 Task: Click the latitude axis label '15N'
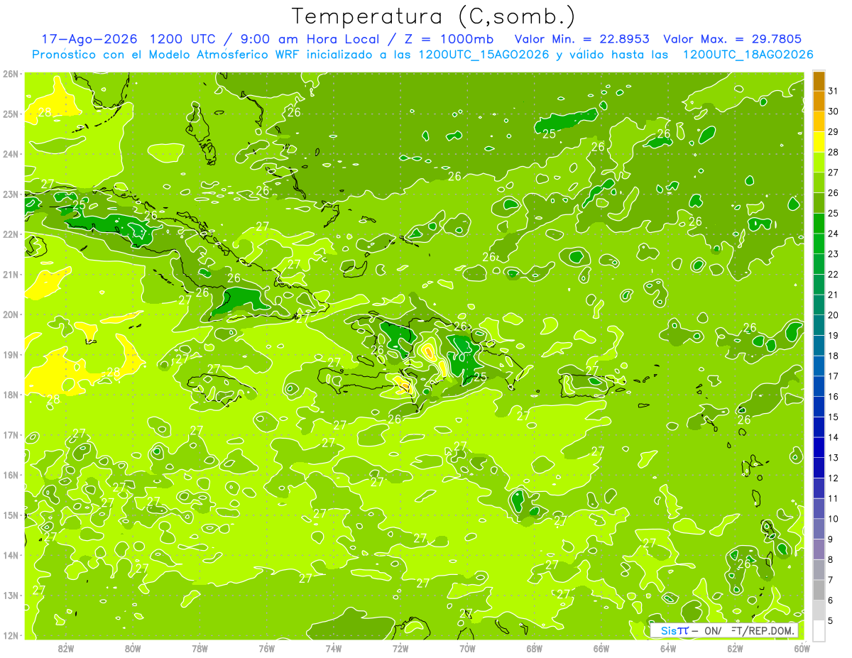11,515
